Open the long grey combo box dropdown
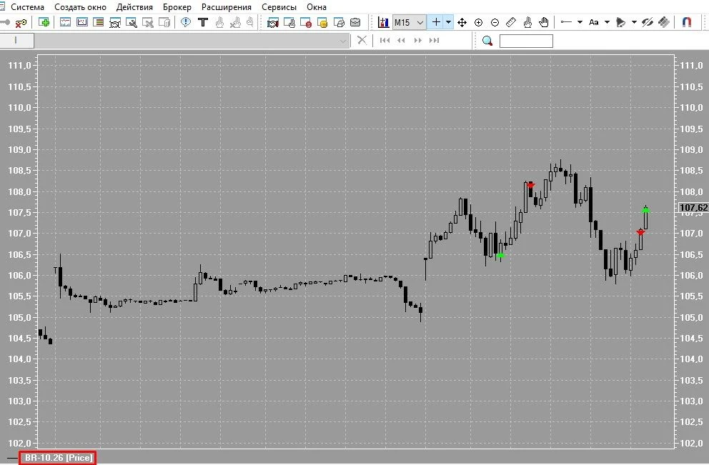This screenshot has height=465, width=709. click(343, 41)
